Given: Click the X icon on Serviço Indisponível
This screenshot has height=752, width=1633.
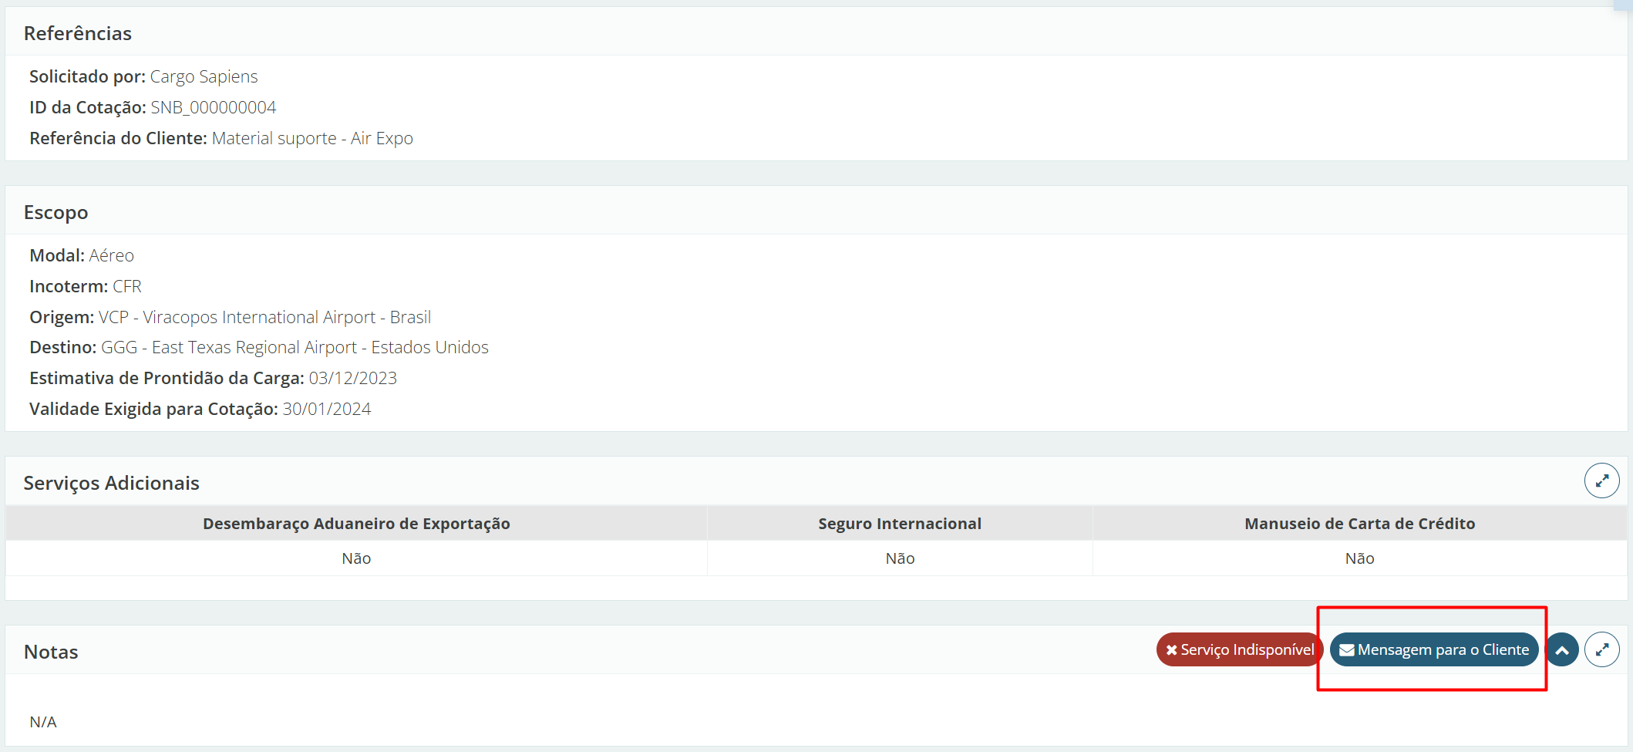Looking at the screenshot, I should [x=1171, y=650].
